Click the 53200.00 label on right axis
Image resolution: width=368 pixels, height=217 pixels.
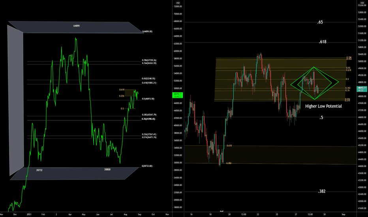[362, 6]
